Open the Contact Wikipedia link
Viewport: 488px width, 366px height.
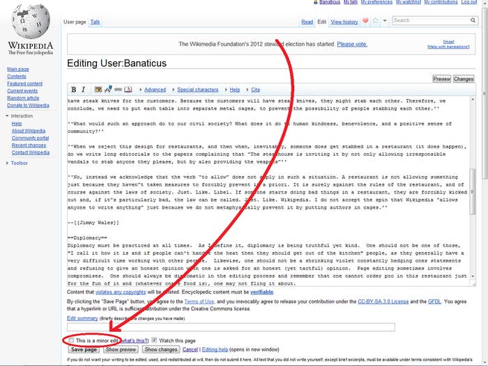tap(31, 152)
